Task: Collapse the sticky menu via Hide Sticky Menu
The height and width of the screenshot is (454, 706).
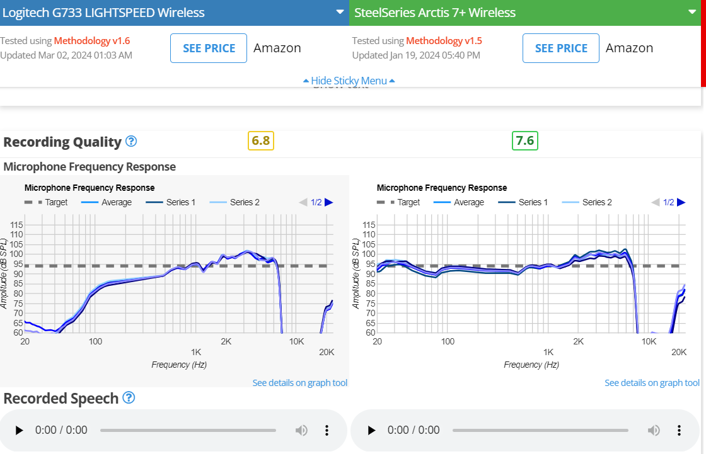Action: pos(349,81)
